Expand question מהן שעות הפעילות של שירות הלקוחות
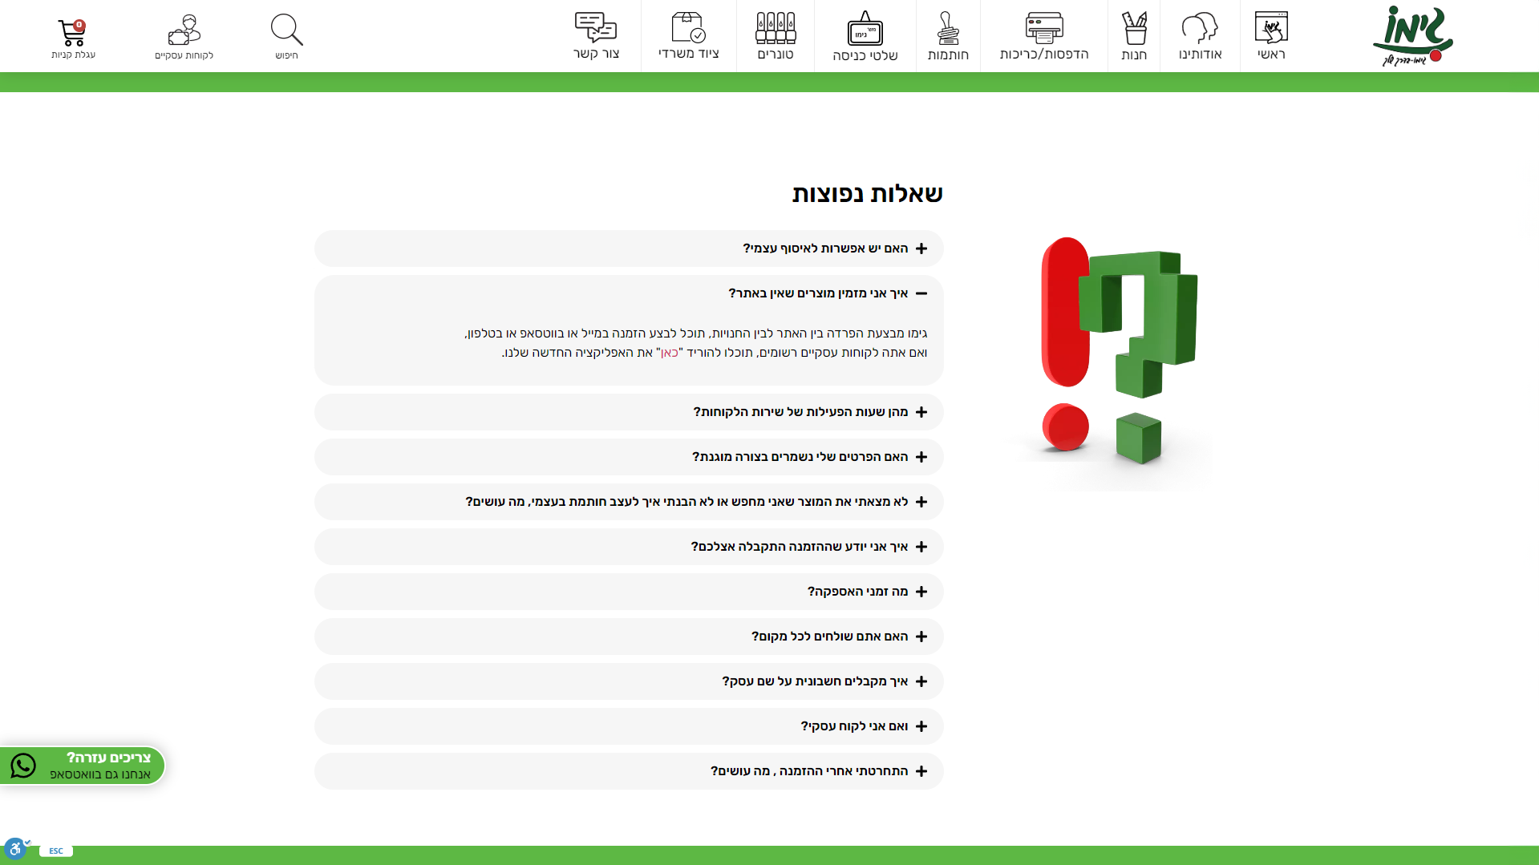 [629, 412]
